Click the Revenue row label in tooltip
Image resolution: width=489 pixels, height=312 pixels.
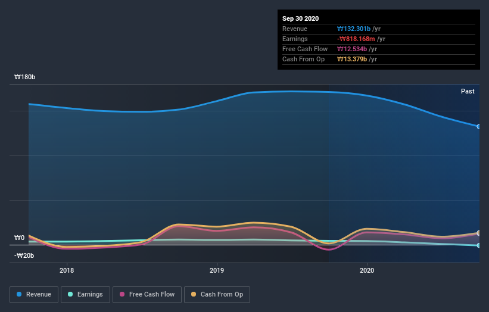[295, 29]
